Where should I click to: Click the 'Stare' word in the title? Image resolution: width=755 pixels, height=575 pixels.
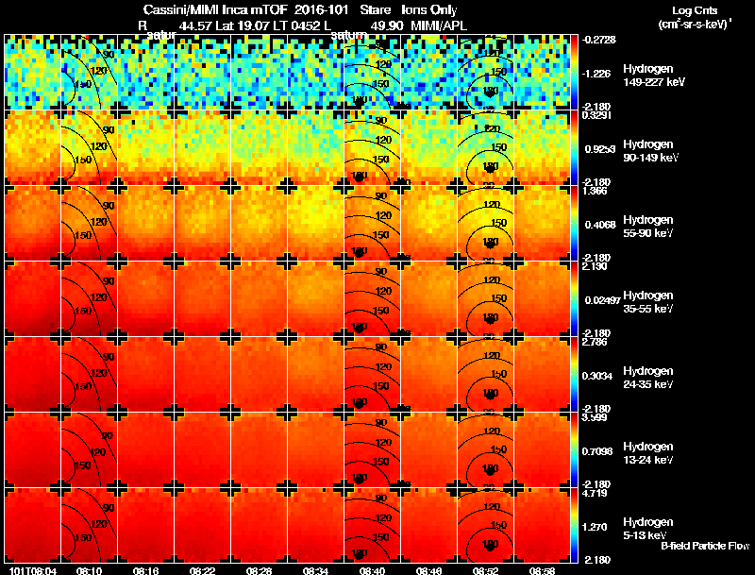tap(375, 10)
